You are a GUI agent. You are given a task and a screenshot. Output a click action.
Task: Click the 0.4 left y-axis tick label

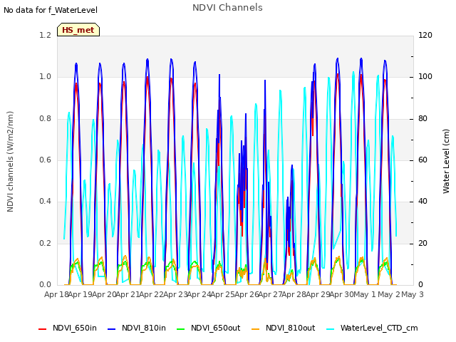coord(46,202)
